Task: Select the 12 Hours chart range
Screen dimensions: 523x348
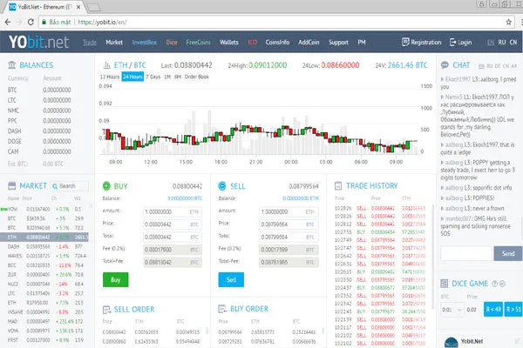Action: 110,77
